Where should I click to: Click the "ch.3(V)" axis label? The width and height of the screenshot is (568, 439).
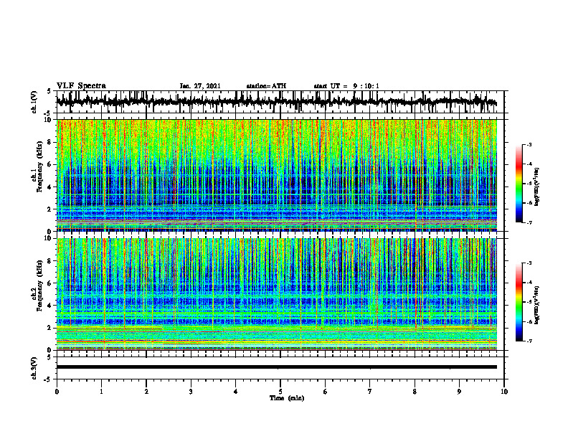34,368
